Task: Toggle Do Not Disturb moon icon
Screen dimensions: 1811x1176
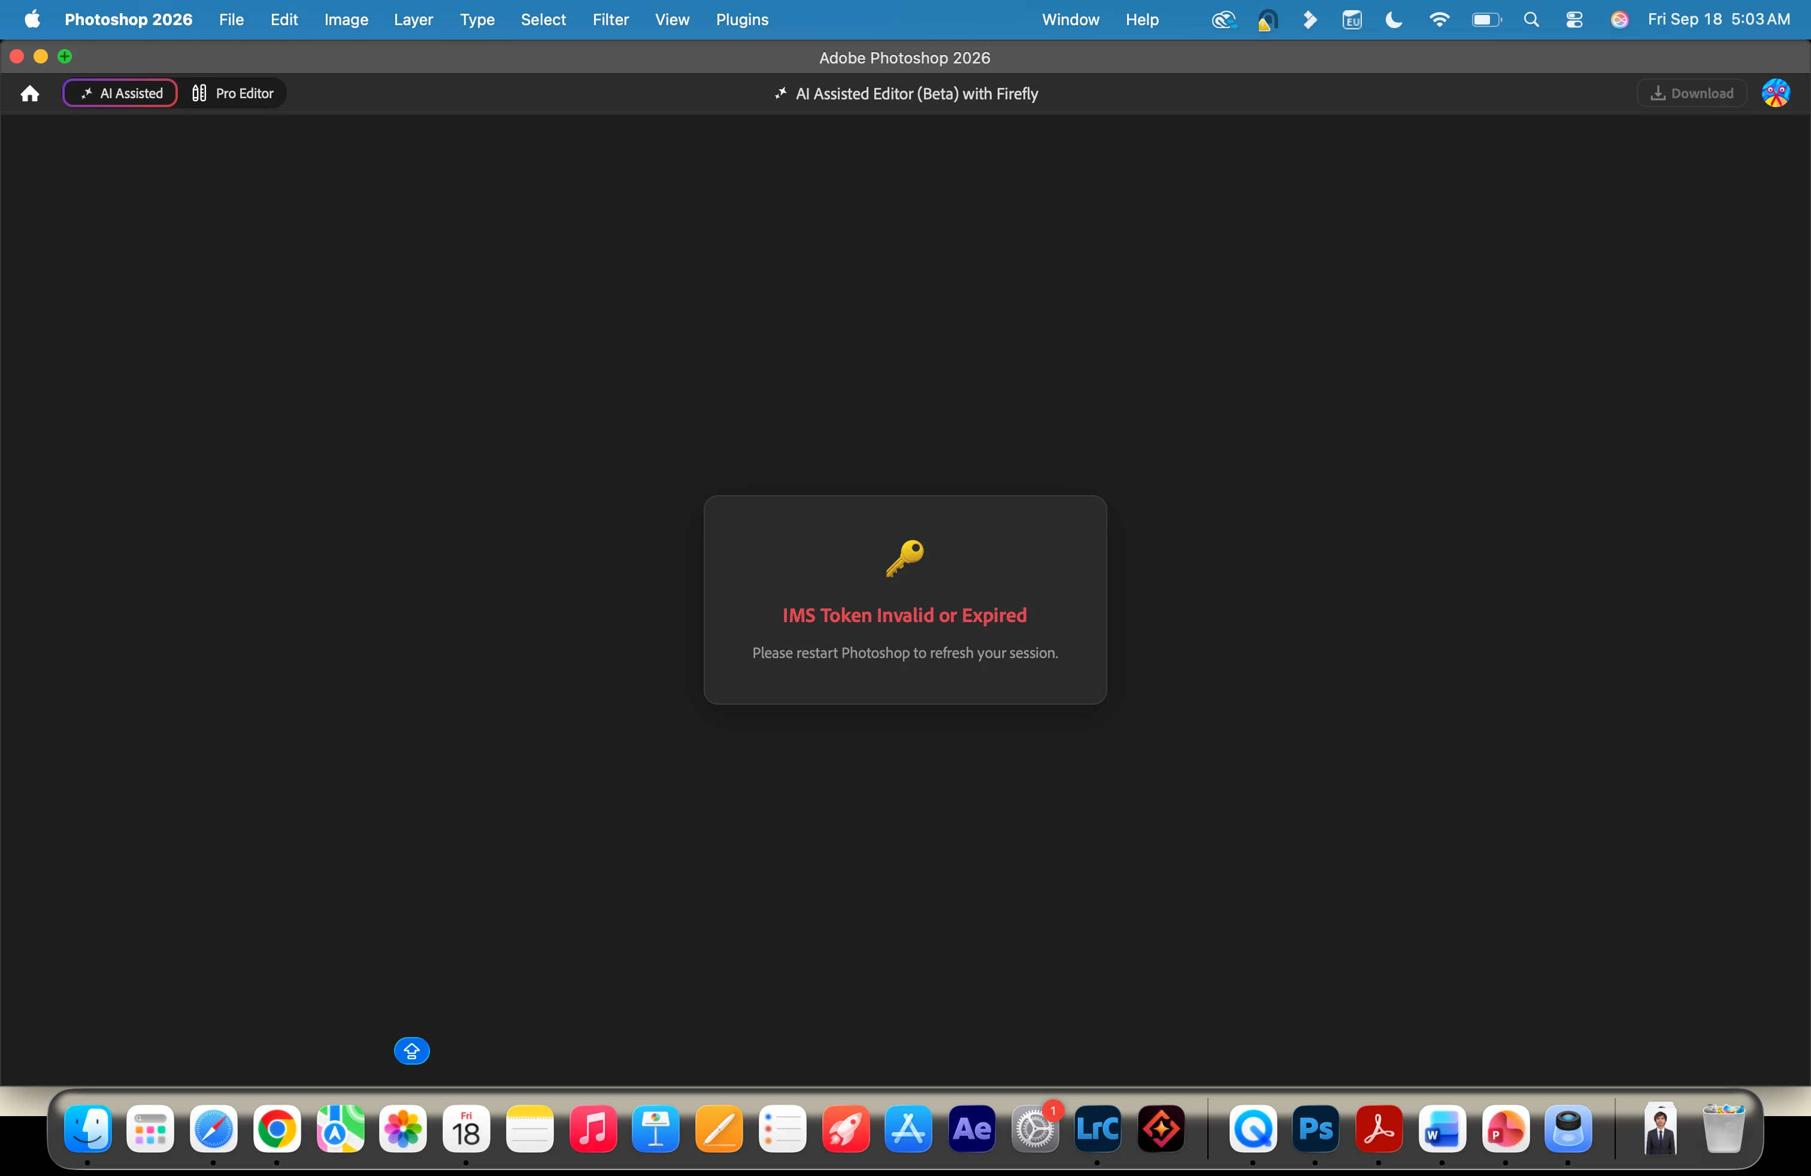Action: tap(1393, 20)
